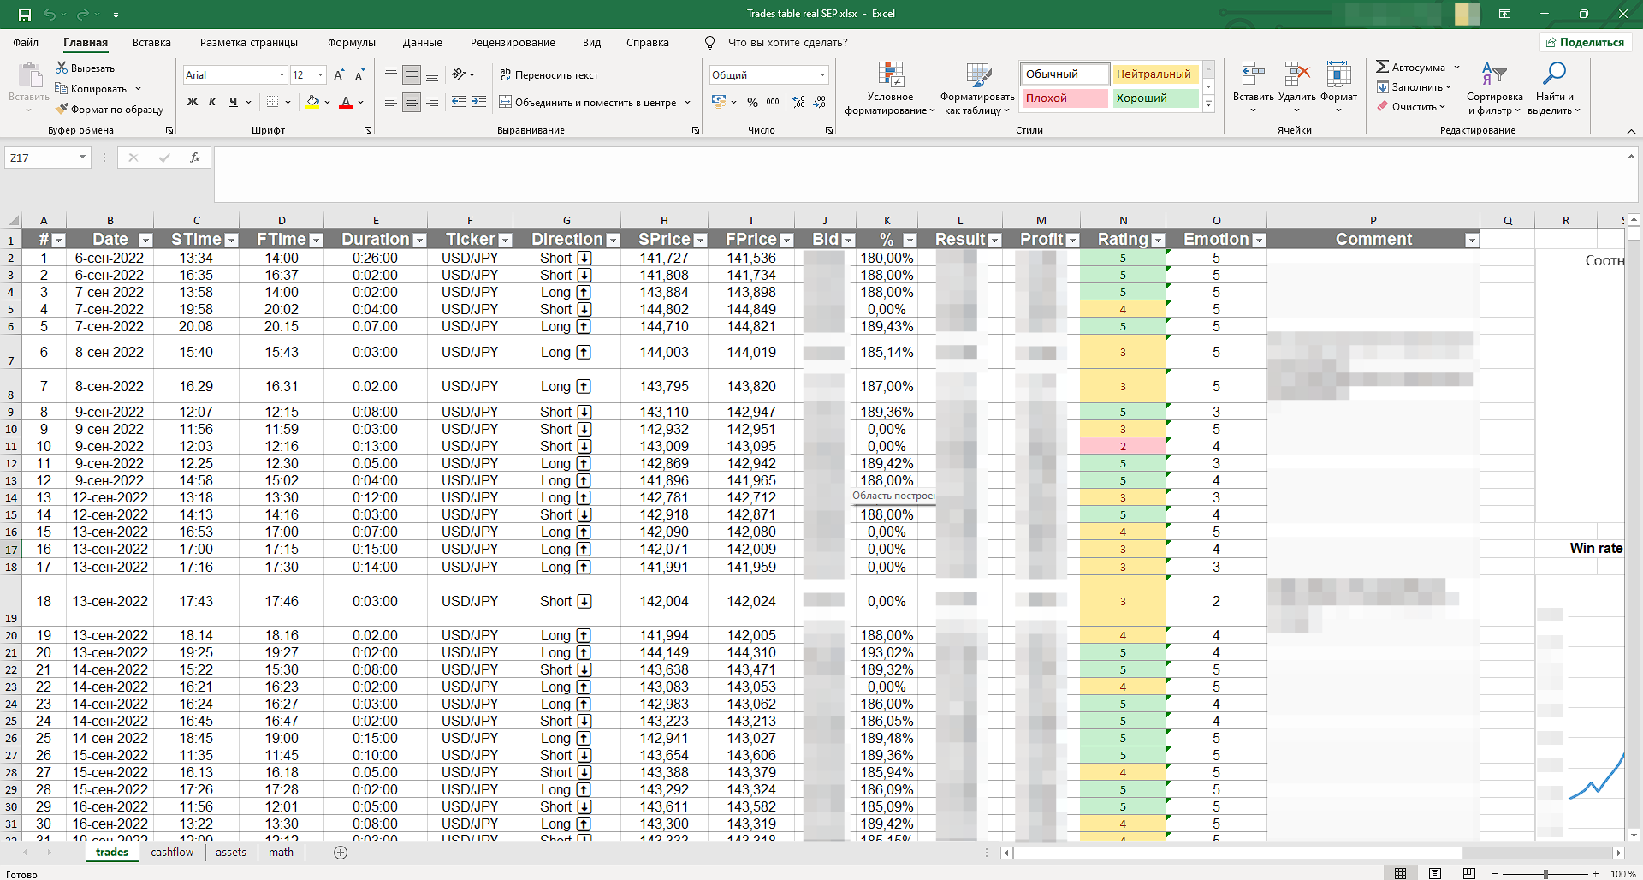
Task: Open the Direction column filter dropdown
Action: (613, 241)
